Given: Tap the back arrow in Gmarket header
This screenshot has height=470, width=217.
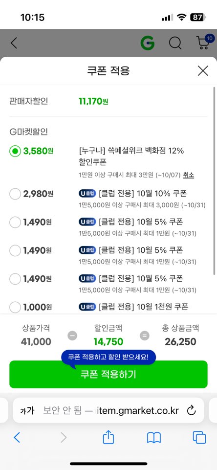Looking at the screenshot, I should pos(14,43).
